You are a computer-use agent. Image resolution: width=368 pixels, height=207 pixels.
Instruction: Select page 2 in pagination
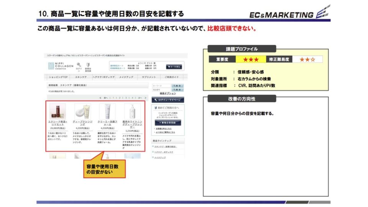coord(120,98)
